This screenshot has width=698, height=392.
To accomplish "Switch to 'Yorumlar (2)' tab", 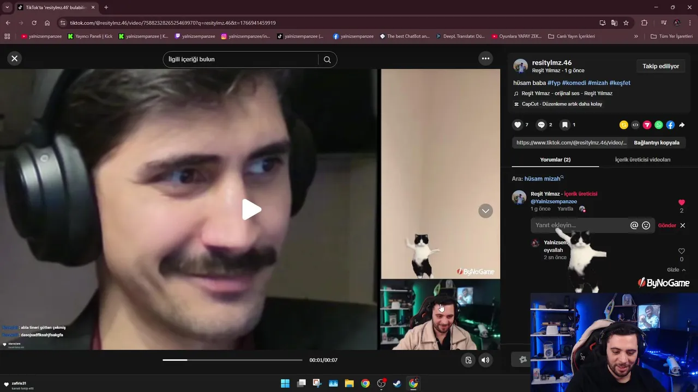I will (555, 160).
